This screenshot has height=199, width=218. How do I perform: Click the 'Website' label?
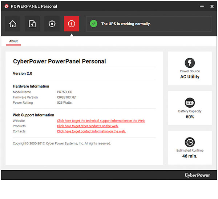(19, 121)
